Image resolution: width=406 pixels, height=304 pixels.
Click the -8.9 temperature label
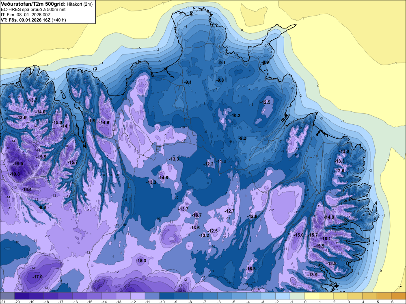[x=265, y=63]
